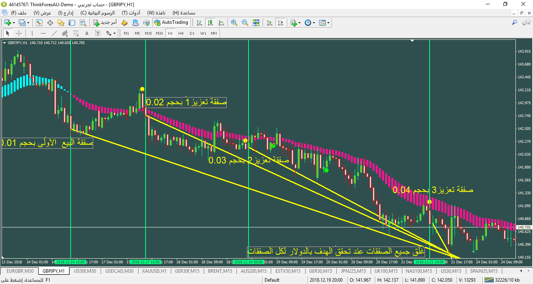Select the draw trendline tool
The width and height of the screenshot is (533, 284).
54,33
